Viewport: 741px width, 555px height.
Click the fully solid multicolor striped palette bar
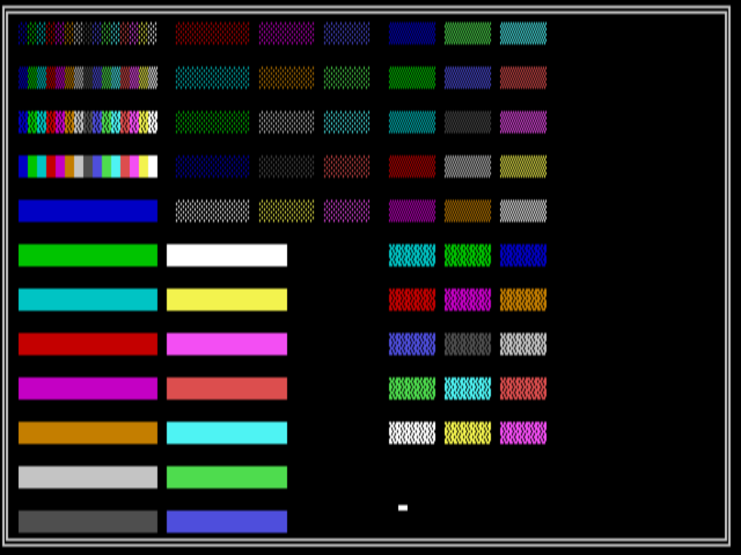click(88, 167)
